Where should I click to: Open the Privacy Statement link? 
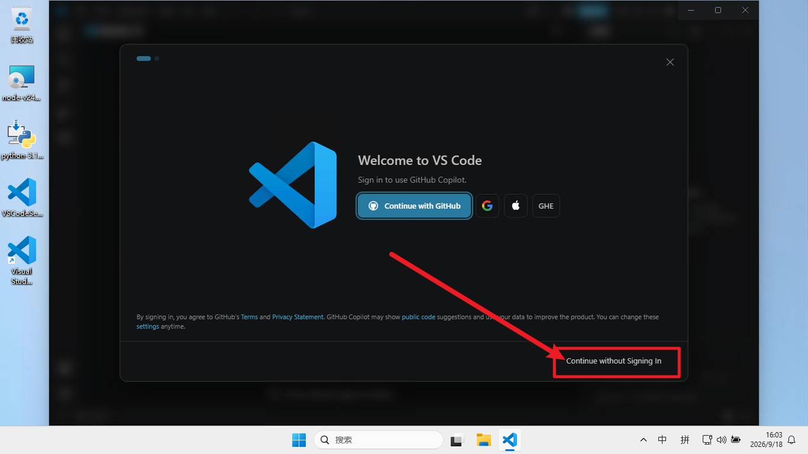click(x=298, y=317)
